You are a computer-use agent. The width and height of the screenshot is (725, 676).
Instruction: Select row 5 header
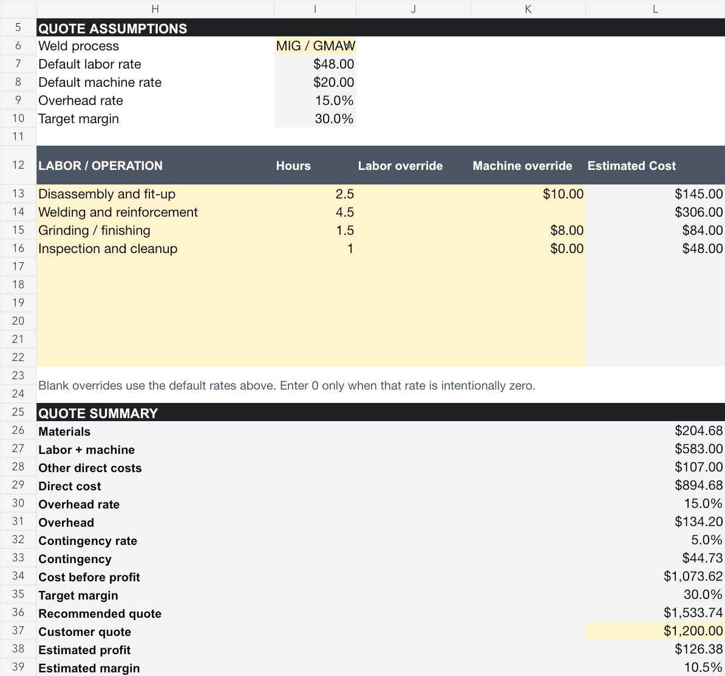[x=18, y=27]
